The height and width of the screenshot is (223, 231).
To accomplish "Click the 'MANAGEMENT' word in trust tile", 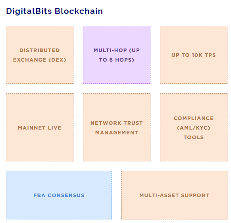I will (x=117, y=133).
